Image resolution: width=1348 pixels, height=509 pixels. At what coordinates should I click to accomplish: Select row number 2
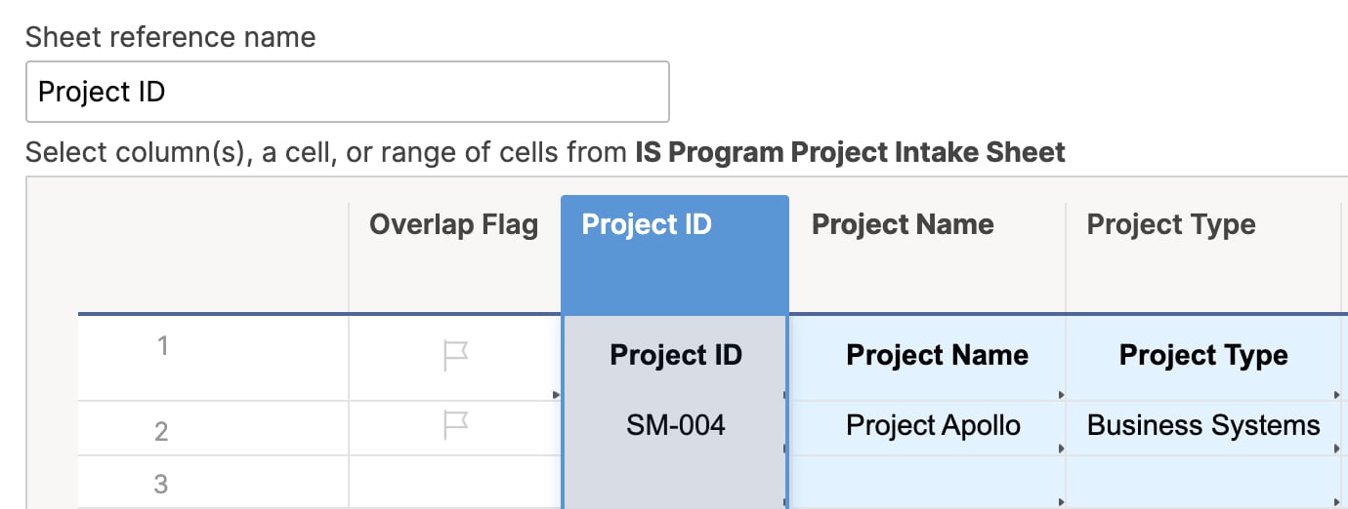[161, 431]
